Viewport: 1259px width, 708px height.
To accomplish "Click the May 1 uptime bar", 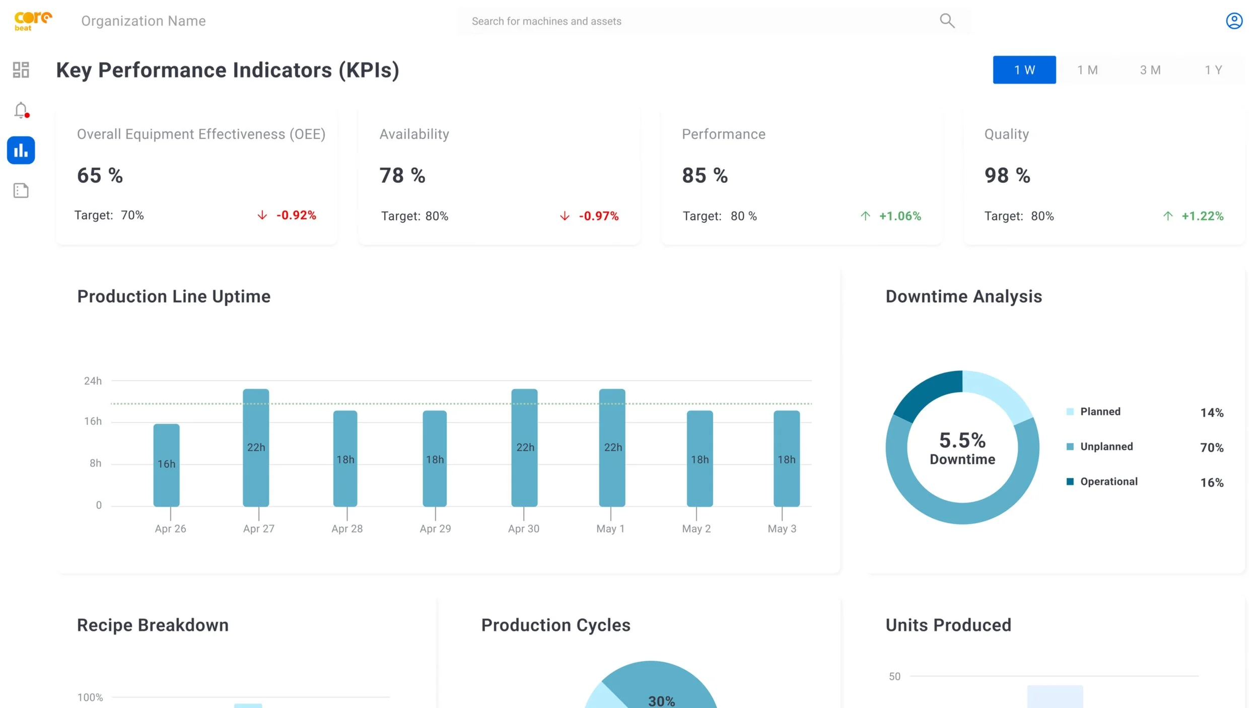I will click(x=612, y=448).
